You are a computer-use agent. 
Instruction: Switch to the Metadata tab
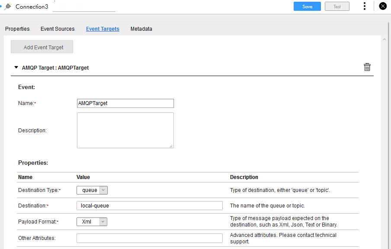(x=141, y=29)
